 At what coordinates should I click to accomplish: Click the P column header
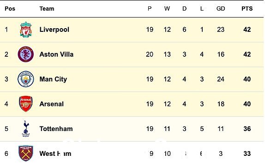tap(150, 9)
